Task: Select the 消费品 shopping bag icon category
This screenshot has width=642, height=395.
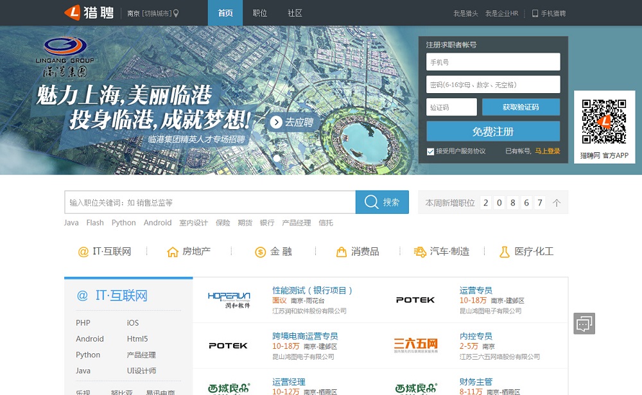Action: 358,252
